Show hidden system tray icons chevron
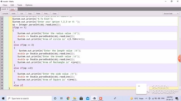This screenshot has width=181, height=101. 146,98
